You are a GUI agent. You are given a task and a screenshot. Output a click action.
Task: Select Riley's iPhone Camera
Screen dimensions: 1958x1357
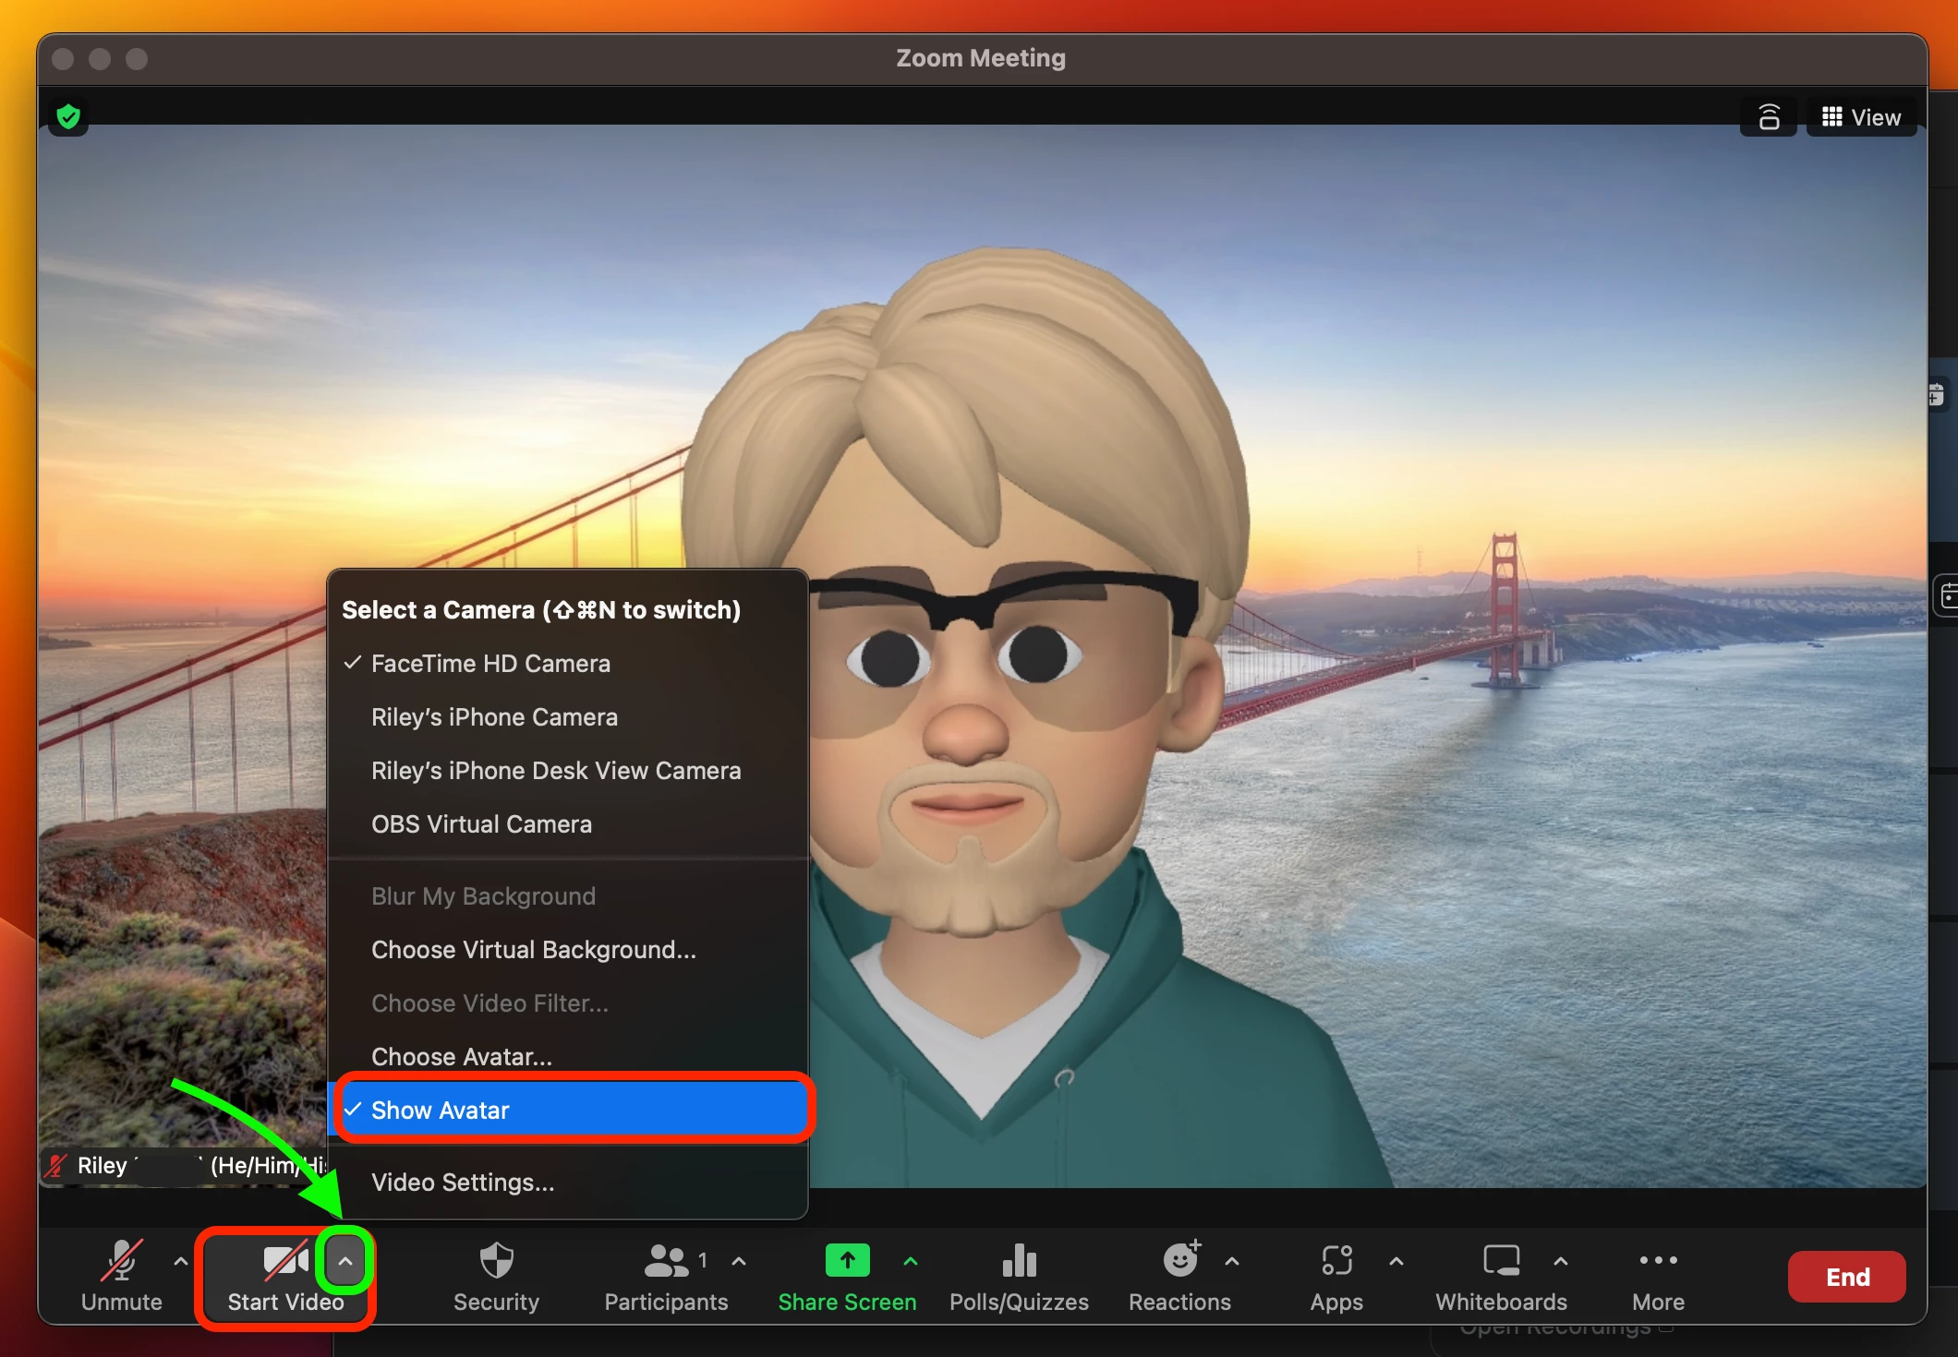click(x=494, y=717)
